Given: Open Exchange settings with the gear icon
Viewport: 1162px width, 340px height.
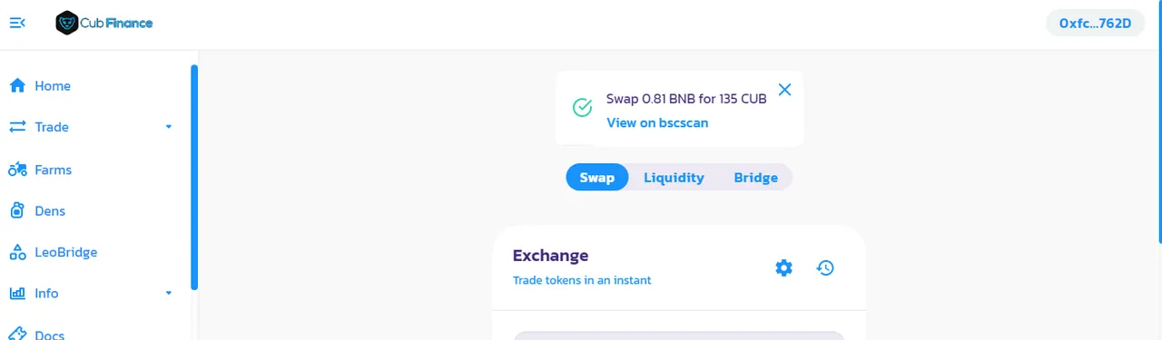Looking at the screenshot, I should click(x=783, y=267).
